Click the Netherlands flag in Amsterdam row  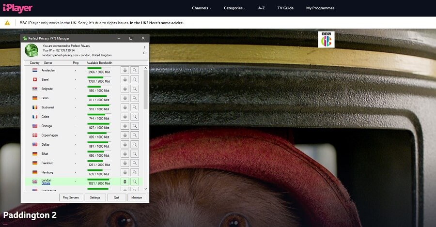point(35,70)
